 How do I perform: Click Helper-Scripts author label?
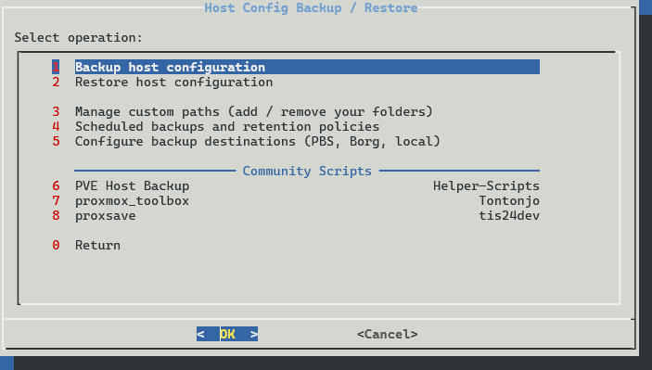(486, 185)
